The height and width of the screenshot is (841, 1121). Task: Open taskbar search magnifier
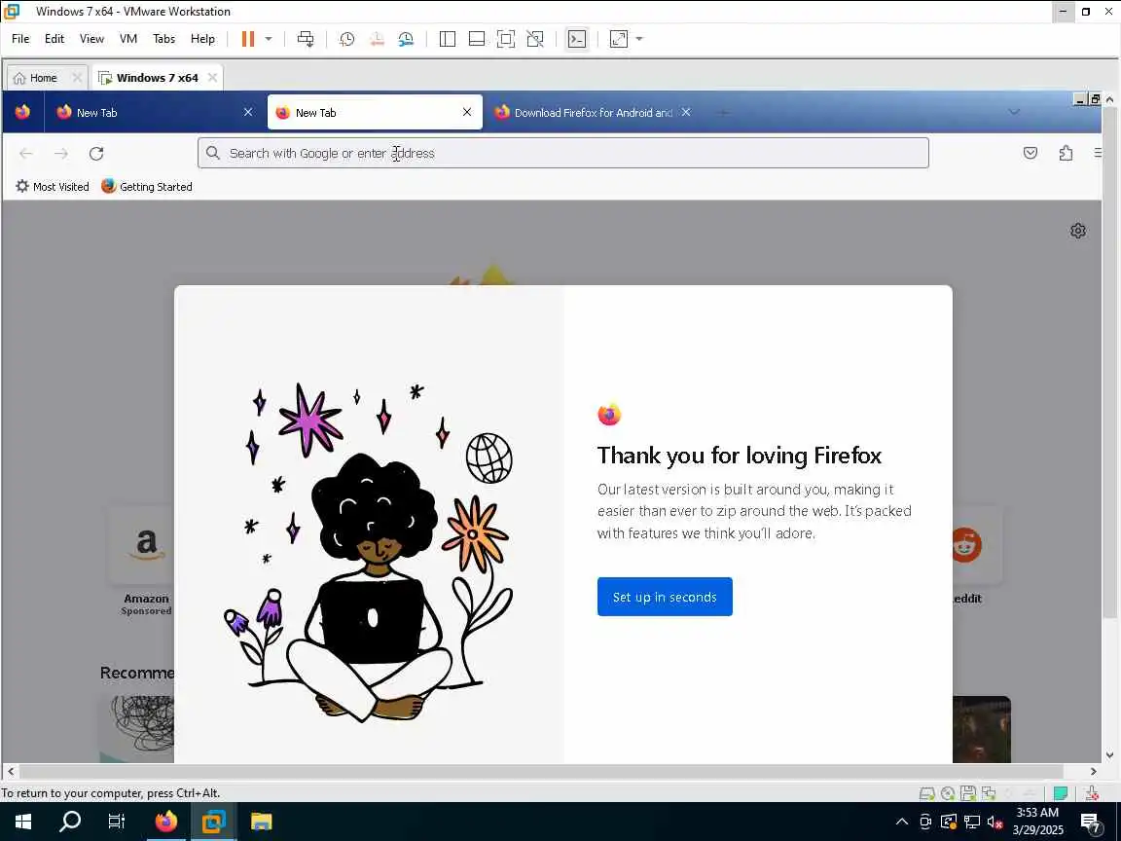click(x=69, y=821)
